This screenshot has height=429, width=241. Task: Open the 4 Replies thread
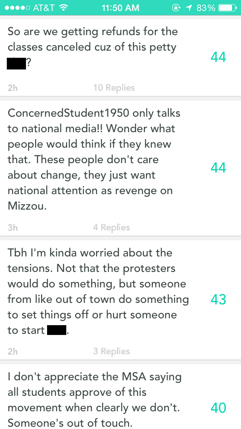(111, 227)
